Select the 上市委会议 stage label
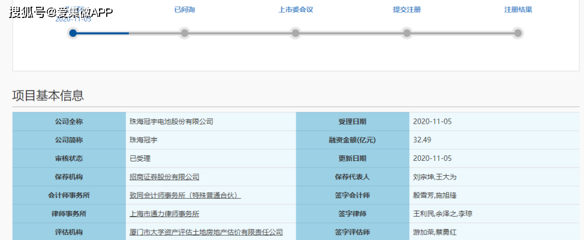 pyautogui.click(x=296, y=10)
